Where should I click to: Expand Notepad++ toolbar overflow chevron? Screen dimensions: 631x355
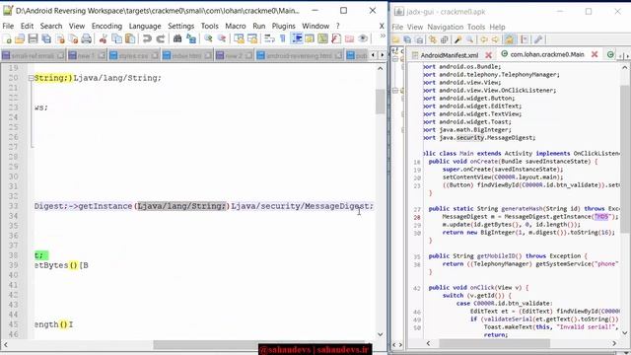(x=383, y=36)
